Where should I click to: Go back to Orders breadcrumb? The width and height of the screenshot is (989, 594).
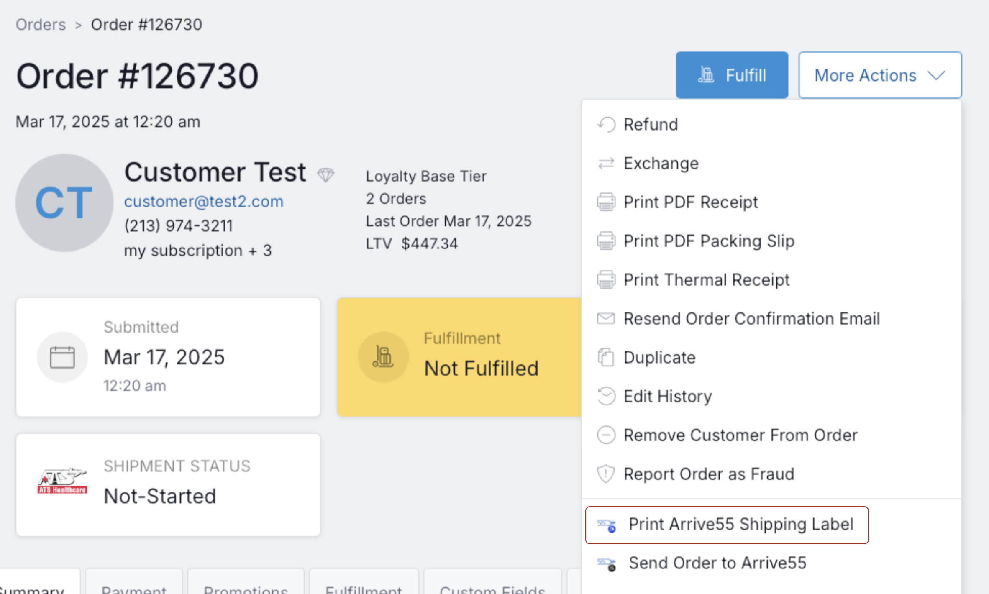tap(41, 25)
